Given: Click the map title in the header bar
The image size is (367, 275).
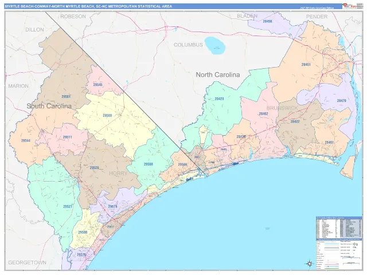Looking at the screenshot, I should (x=88, y=6).
